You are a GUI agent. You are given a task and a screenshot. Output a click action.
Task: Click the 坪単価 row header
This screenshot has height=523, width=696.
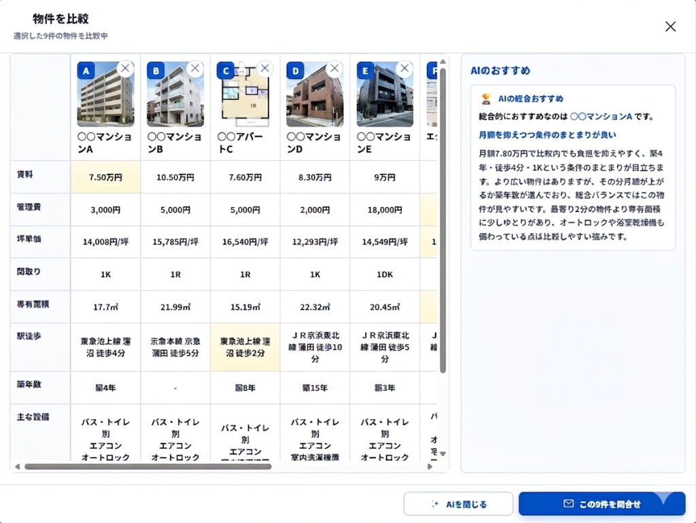pos(40,242)
